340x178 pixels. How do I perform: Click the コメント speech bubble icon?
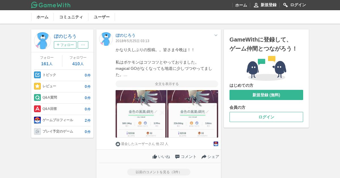177,157
